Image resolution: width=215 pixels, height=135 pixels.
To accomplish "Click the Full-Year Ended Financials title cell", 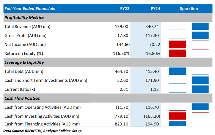I will 30,8.
